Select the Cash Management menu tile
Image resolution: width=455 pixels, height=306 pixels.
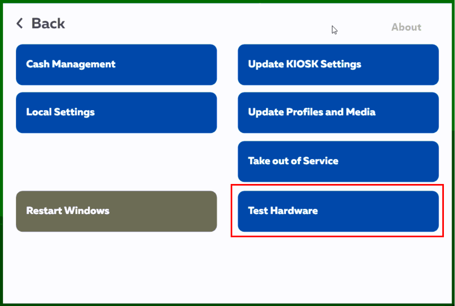click(x=116, y=64)
